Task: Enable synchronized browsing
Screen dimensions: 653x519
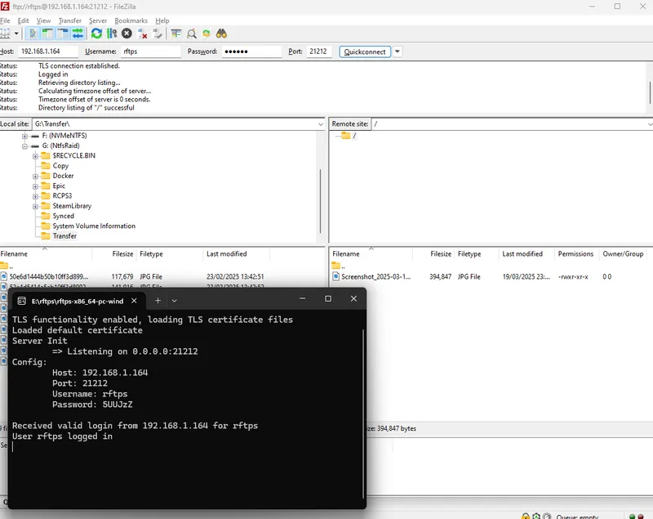Action: click(206, 34)
